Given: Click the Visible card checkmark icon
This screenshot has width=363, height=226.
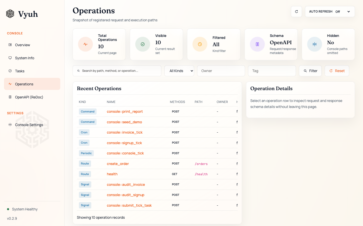Looking at the screenshot, I should point(143,44).
